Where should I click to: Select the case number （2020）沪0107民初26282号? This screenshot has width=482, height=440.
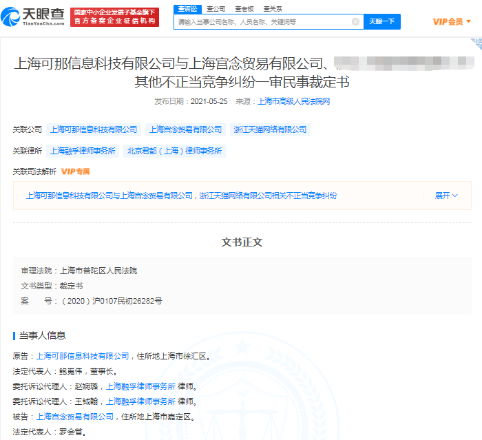[x=112, y=301]
